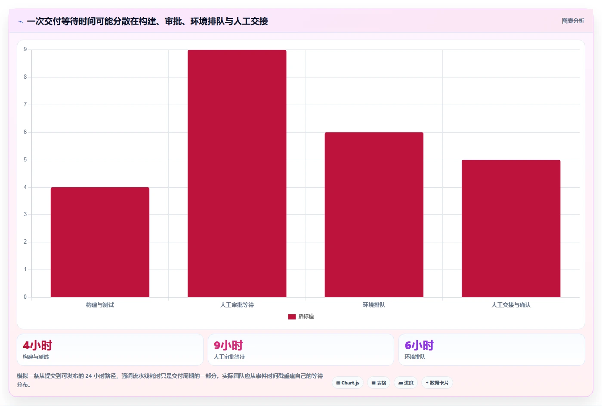This screenshot has width=602, height=406.
Task: Click the 人工交接与确认 x-axis label
Action: 511,305
